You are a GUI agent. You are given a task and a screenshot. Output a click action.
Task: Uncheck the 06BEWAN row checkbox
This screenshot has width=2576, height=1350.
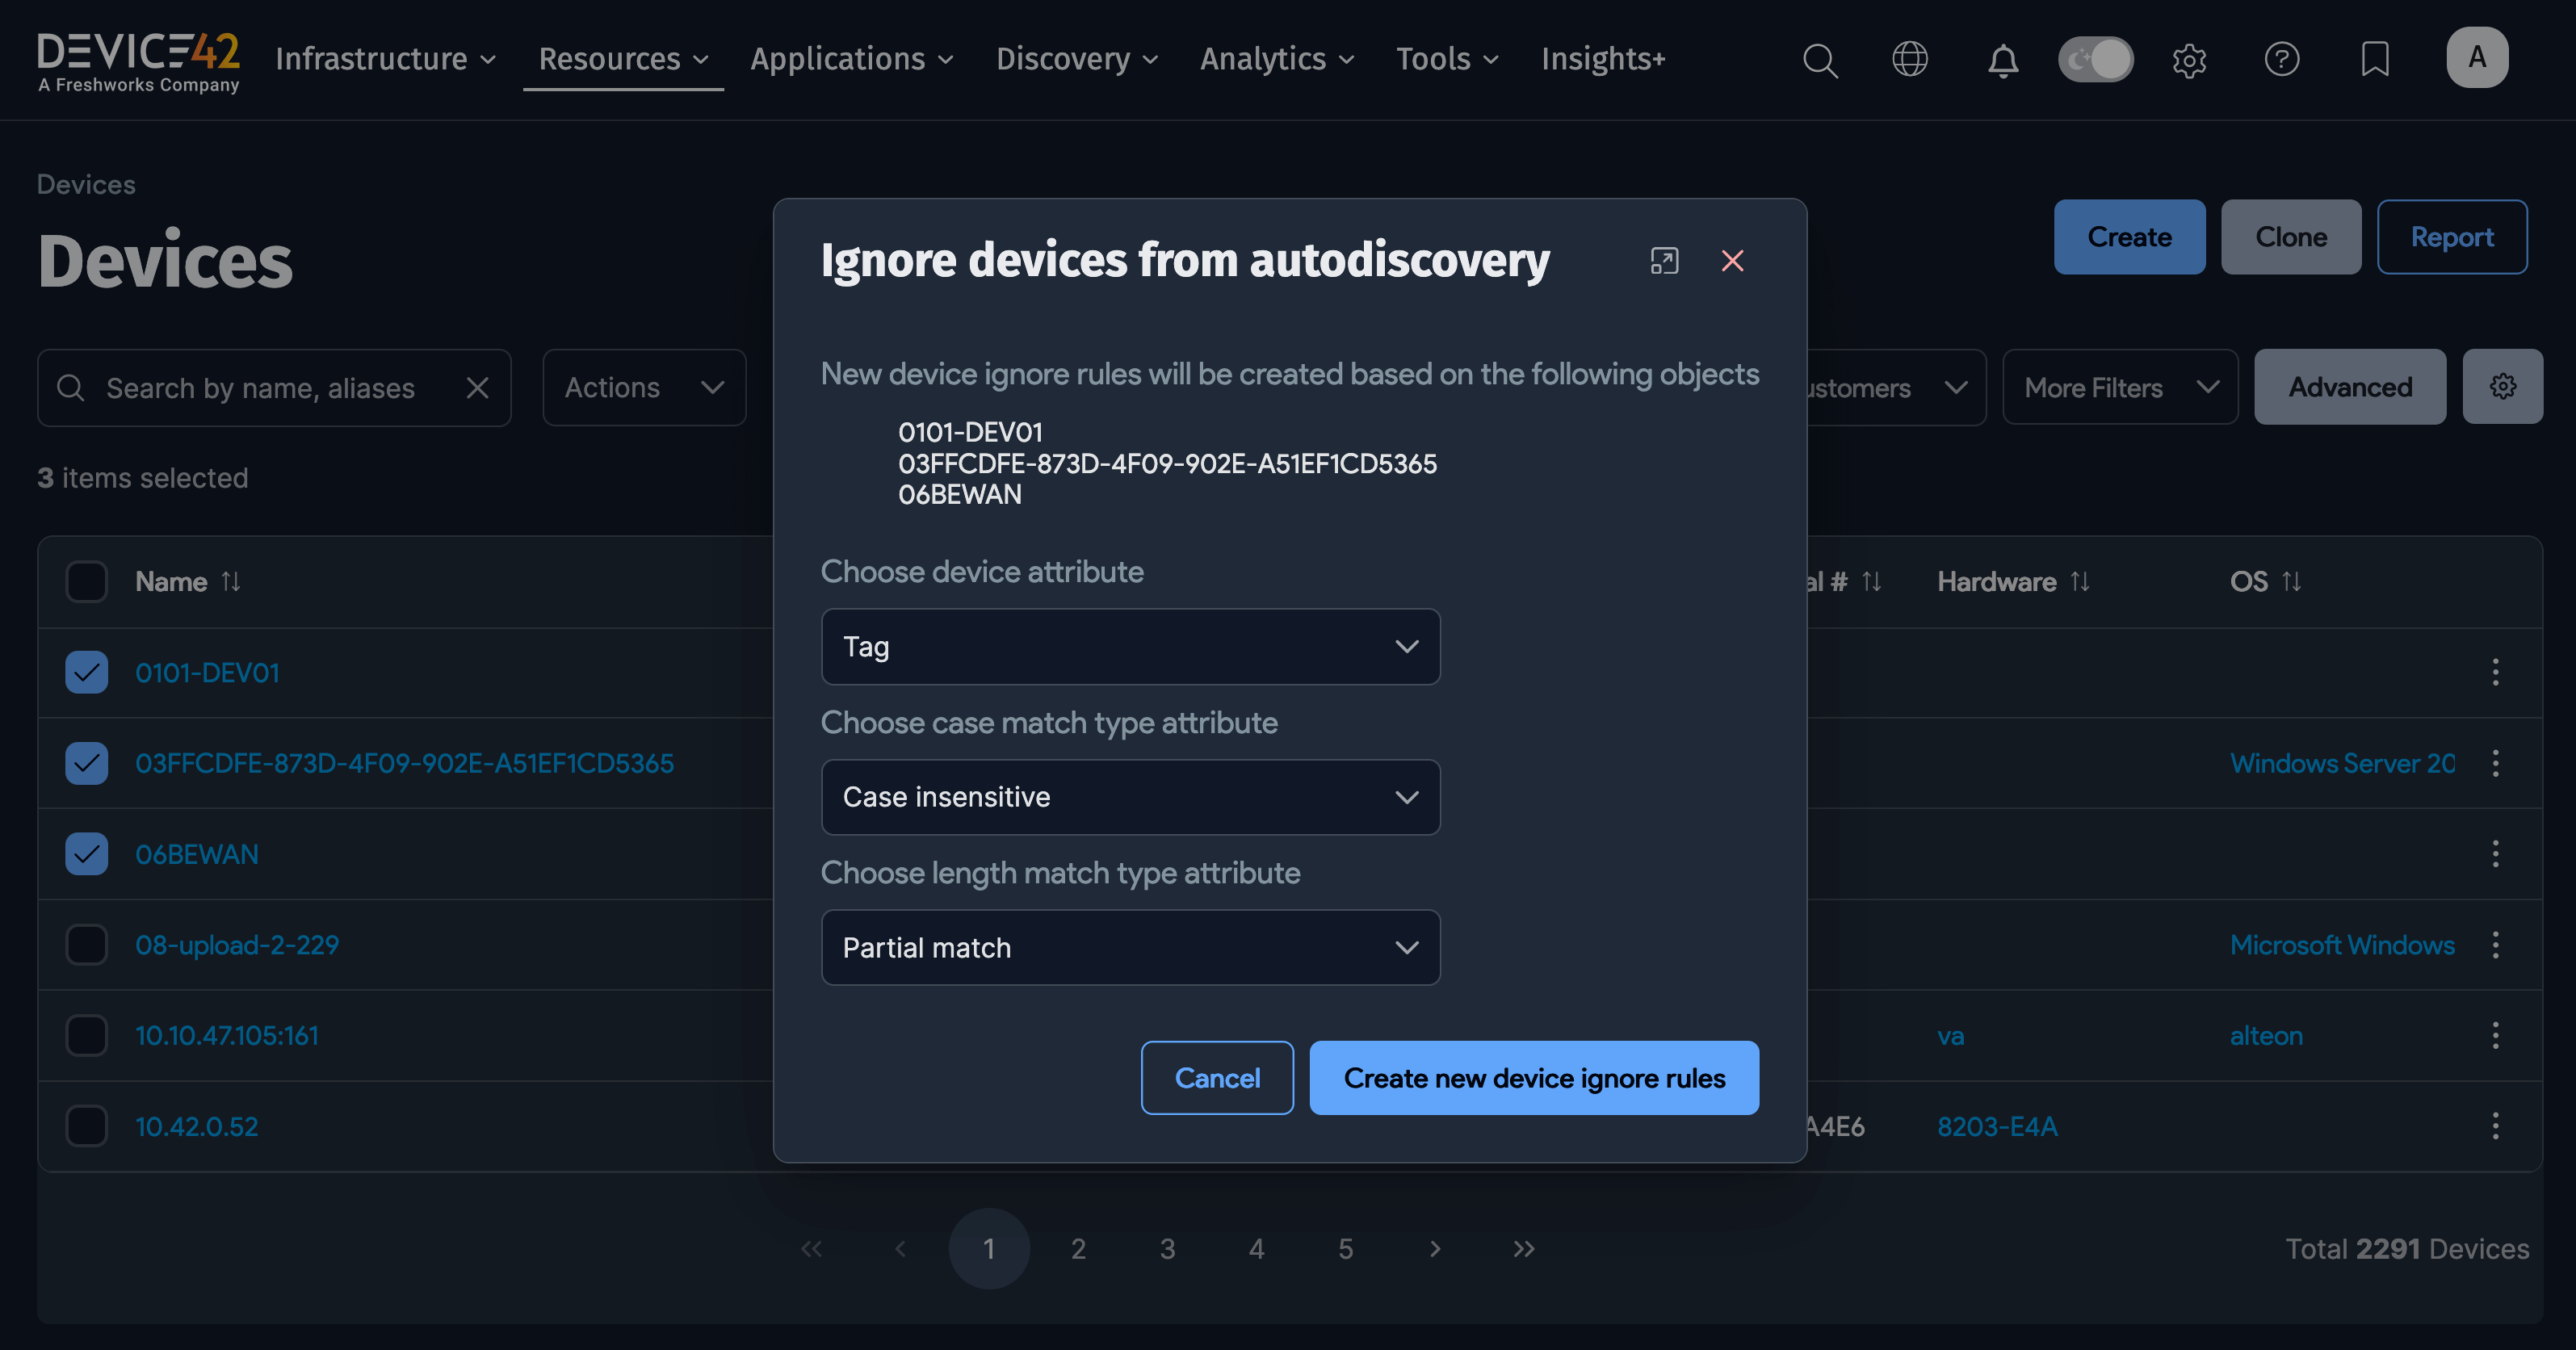pos(86,853)
